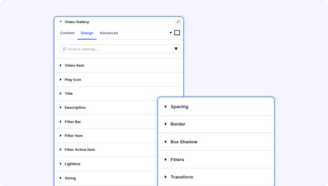This screenshot has height=186, width=328.
Task: Click the Filter Bar label text
Action: (73, 122)
